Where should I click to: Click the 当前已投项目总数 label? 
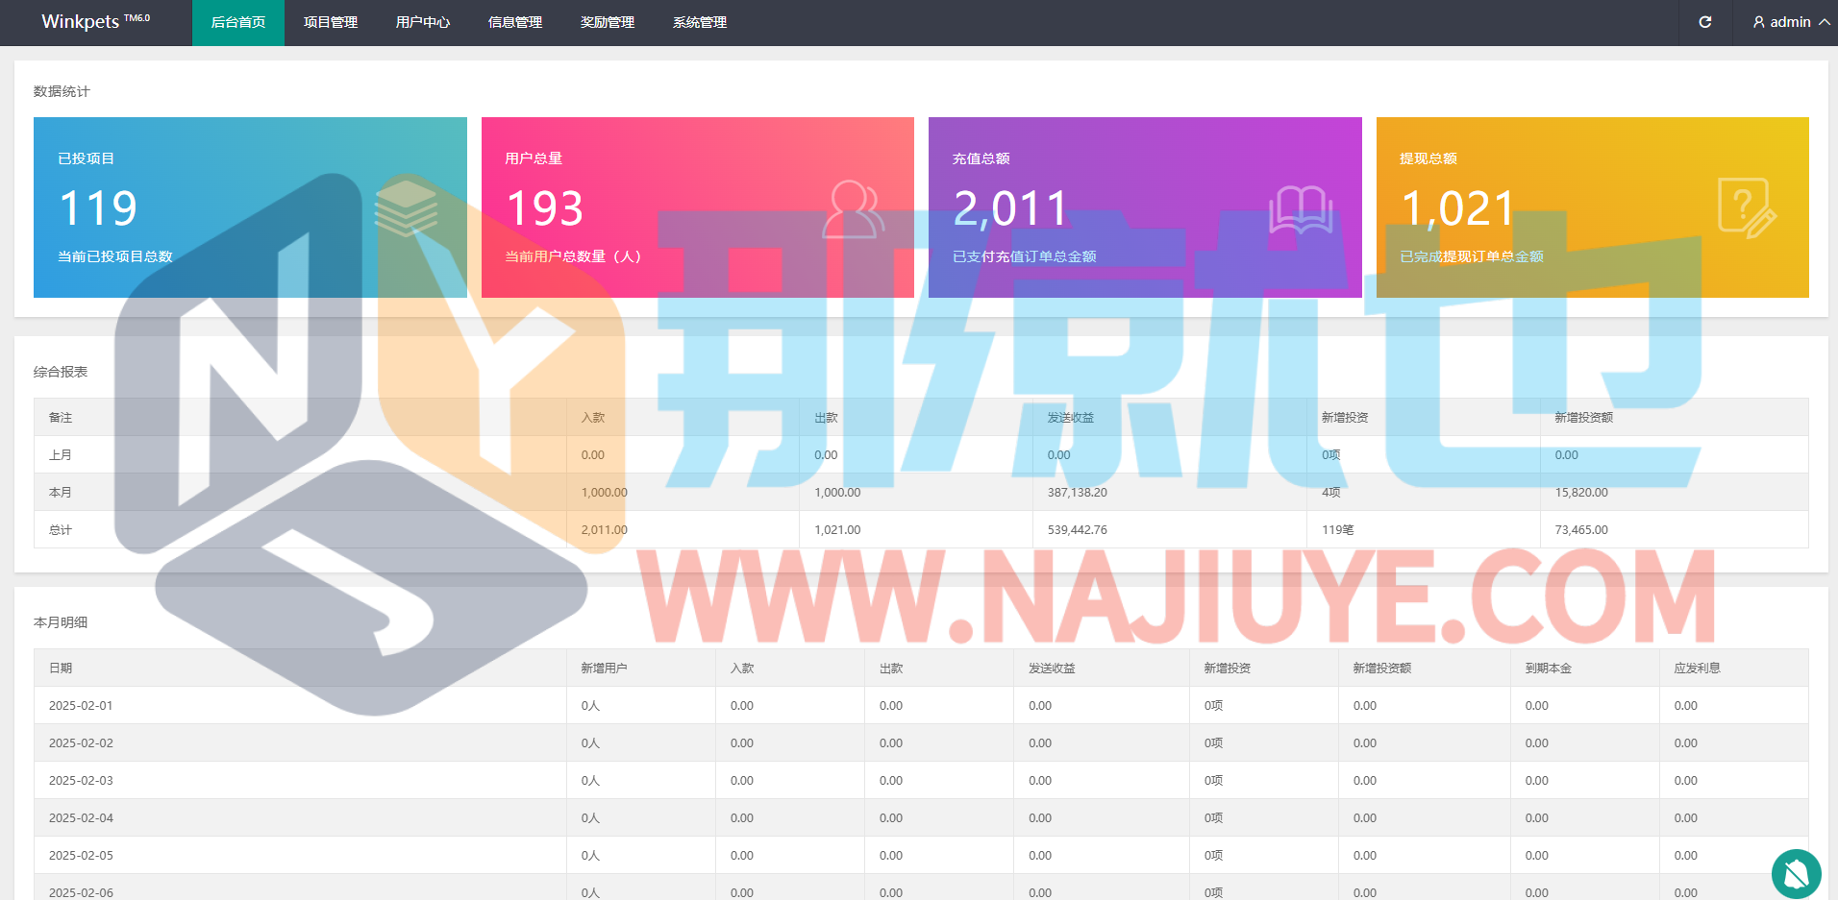(115, 256)
